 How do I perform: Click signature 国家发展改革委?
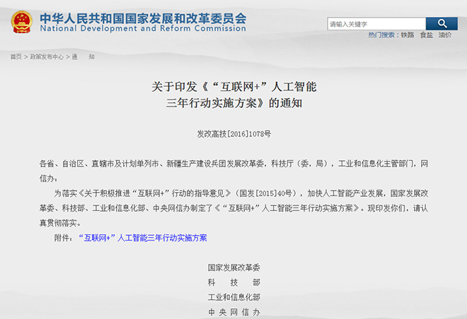(x=233, y=267)
